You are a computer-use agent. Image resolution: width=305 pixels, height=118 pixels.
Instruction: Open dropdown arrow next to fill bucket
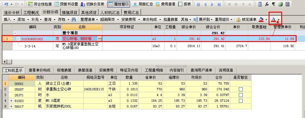coord(266,20)
